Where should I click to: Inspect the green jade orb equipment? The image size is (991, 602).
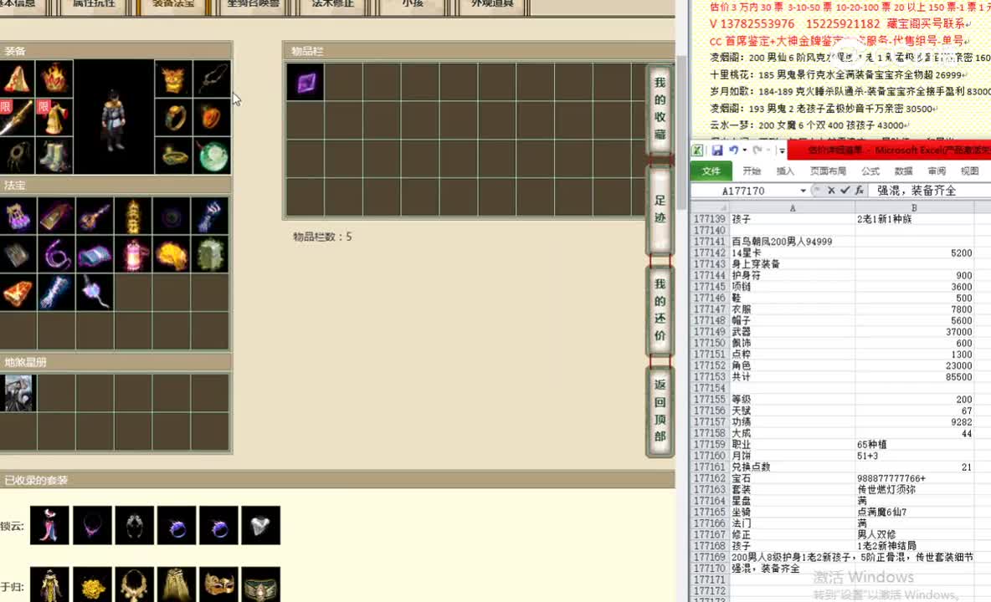coord(212,156)
